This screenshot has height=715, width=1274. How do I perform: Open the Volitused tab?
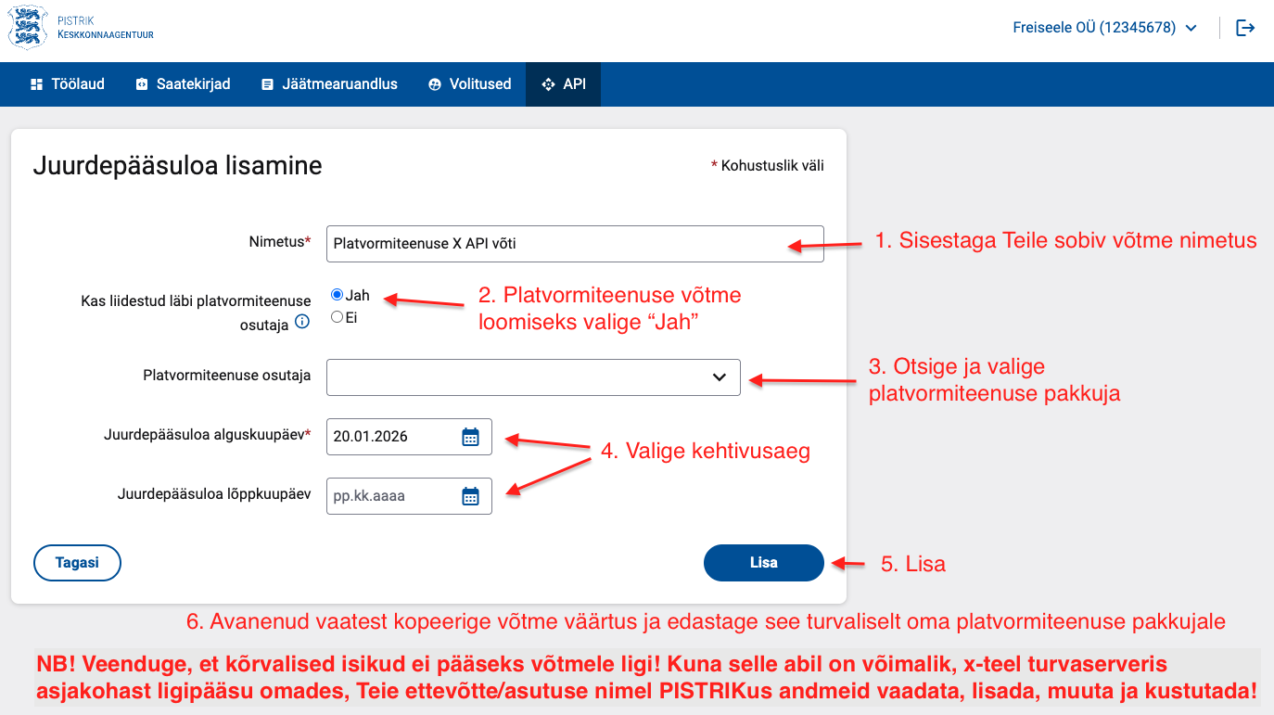[x=470, y=84]
